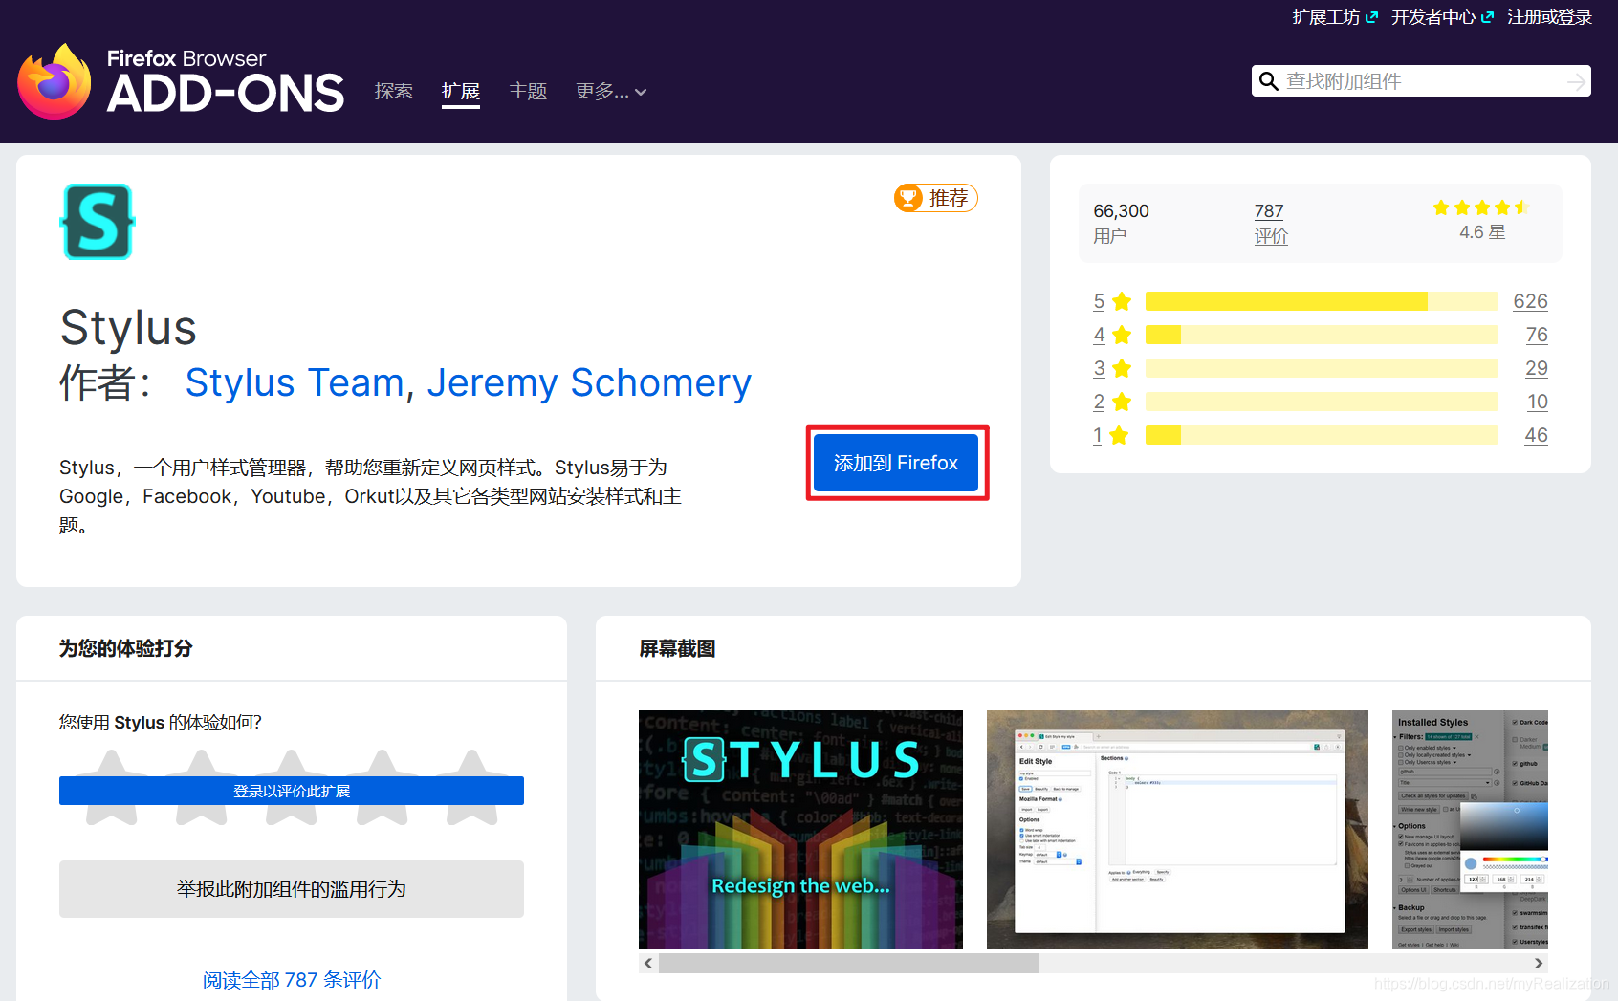1618x1001 pixels.
Task: Open the 探索 navigation tab
Action: coord(394,92)
